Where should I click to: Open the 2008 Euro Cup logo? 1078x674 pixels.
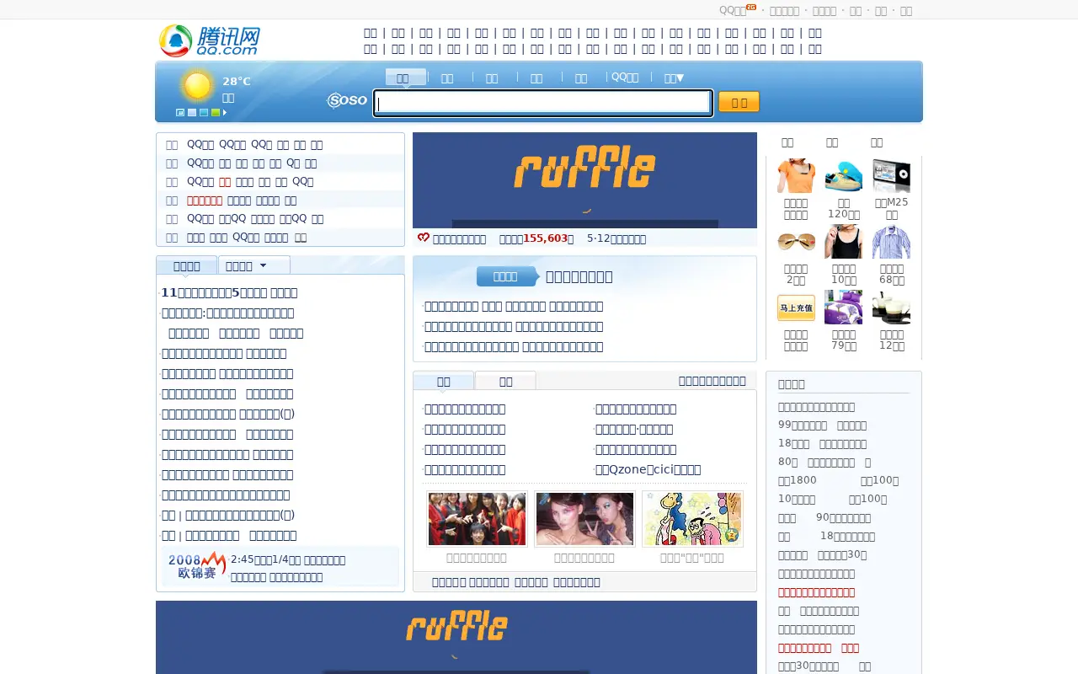[196, 566]
